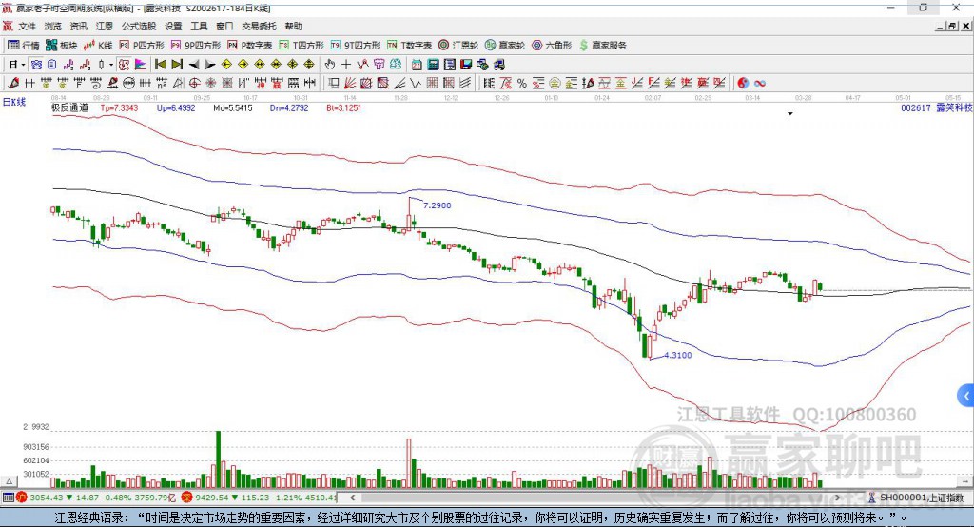The height and width of the screenshot is (527, 974).
Task: Click the SH000001 上证指数 status entry
Action: (921, 498)
